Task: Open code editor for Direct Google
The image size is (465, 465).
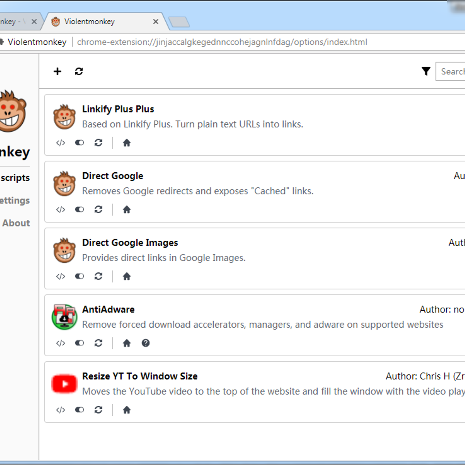Action: tap(60, 210)
